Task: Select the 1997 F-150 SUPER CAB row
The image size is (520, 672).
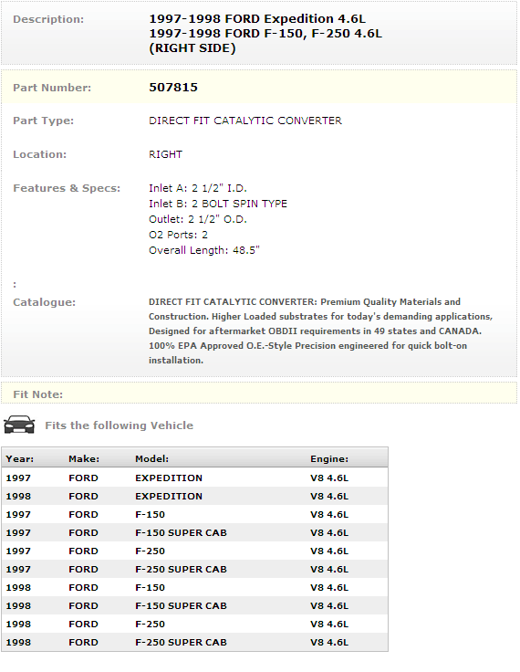Action: (195, 532)
